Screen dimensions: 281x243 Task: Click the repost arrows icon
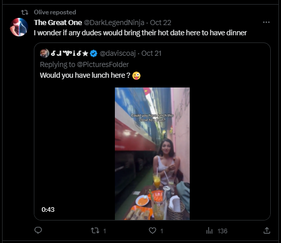coord(95,231)
